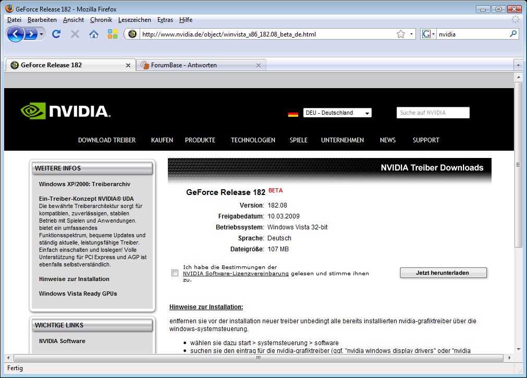Open NVIDIA Software link under Wichtige Links
Screen dimensions: 527x378
(x=62, y=340)
